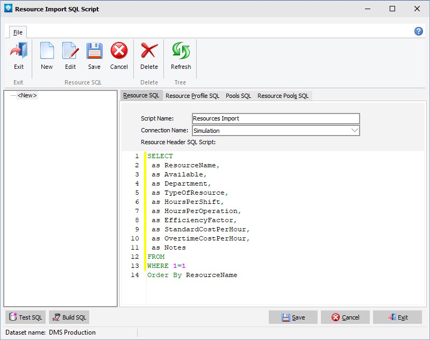The image size is (430, 340).
Task: Click 'as Department,' on line 4
Action: point(181,183)
